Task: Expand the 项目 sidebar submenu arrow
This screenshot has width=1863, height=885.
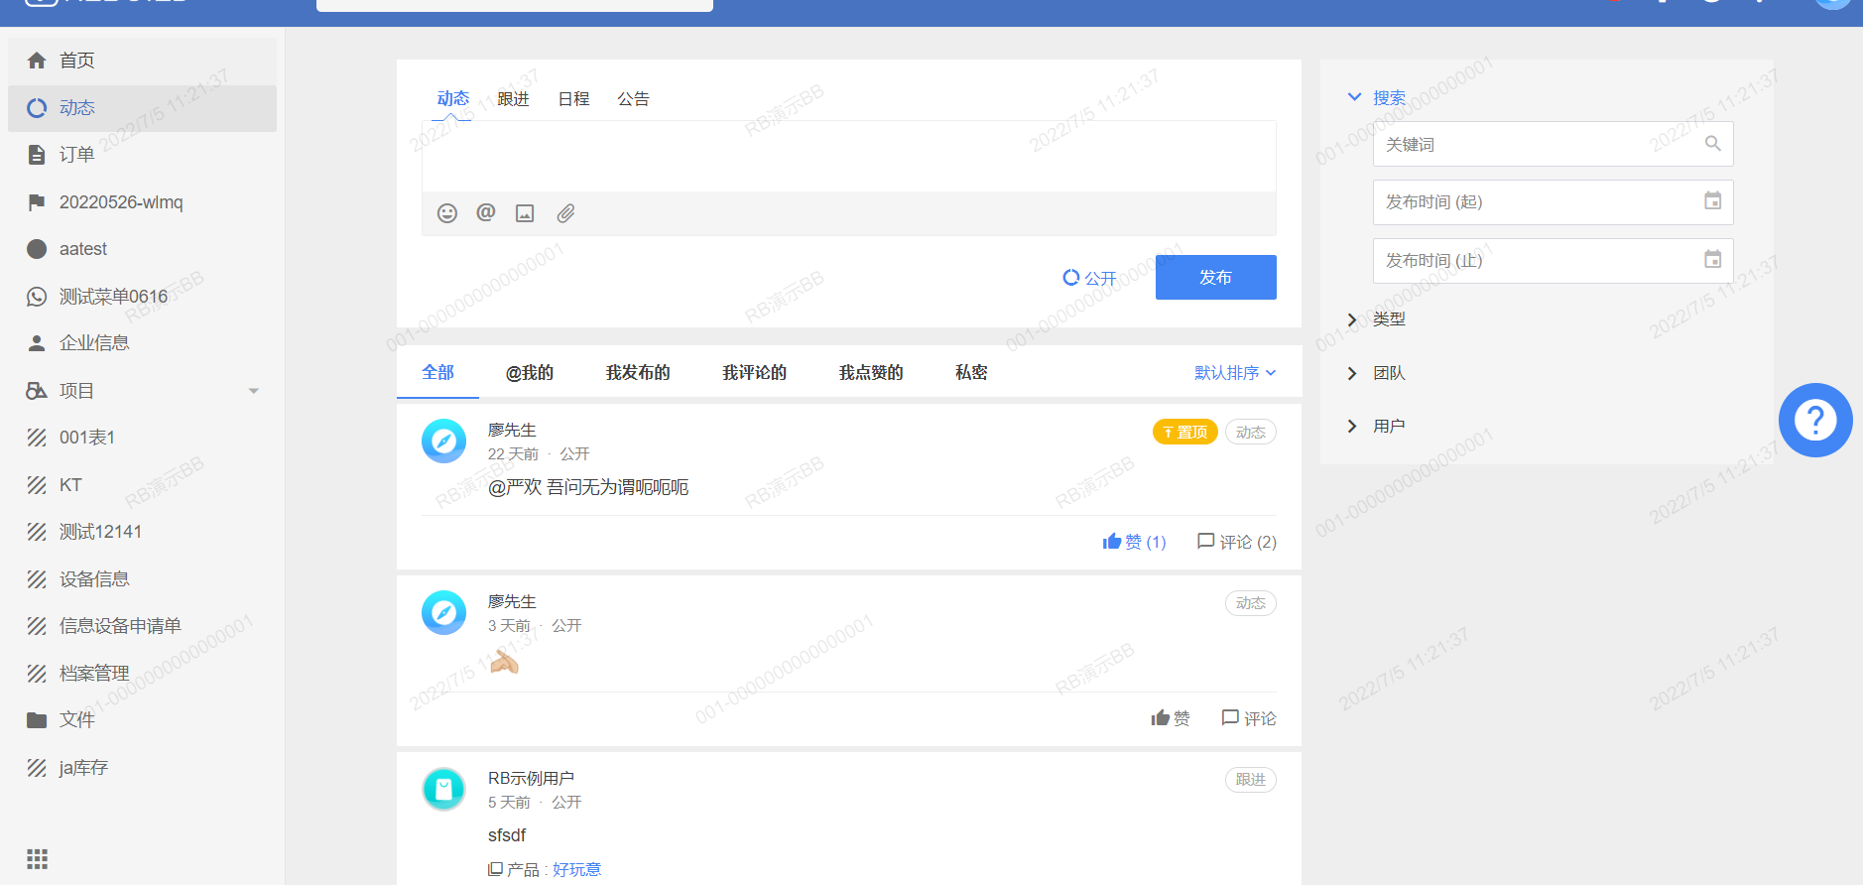Action: pos(254,391)
